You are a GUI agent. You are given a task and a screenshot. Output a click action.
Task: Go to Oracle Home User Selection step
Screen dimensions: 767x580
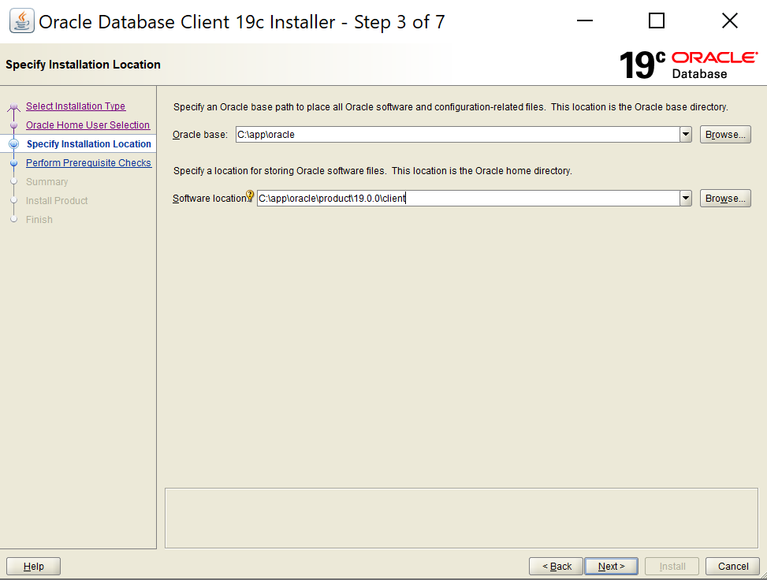87,125
